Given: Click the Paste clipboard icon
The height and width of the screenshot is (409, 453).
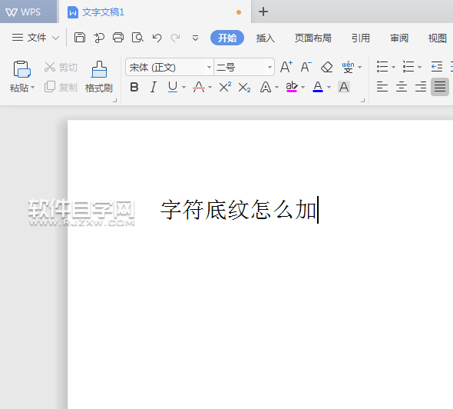Looking at the screenshot, I should click(22, 69).
